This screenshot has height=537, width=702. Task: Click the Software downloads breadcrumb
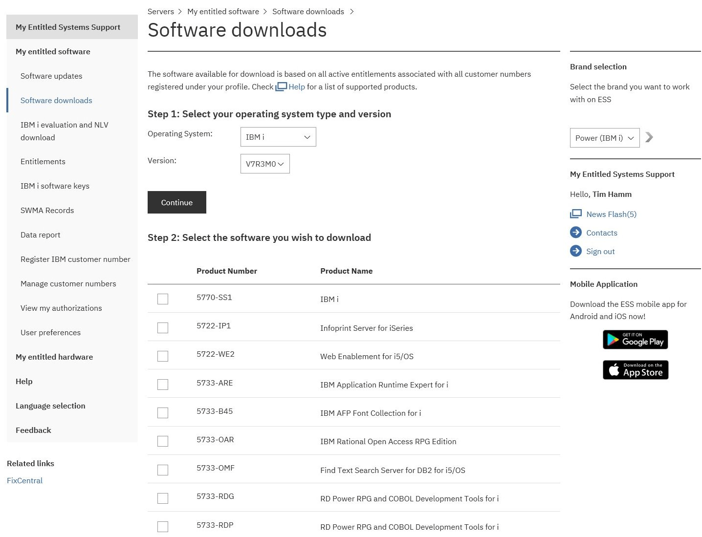pyautogui.click(x=308, y=11)
